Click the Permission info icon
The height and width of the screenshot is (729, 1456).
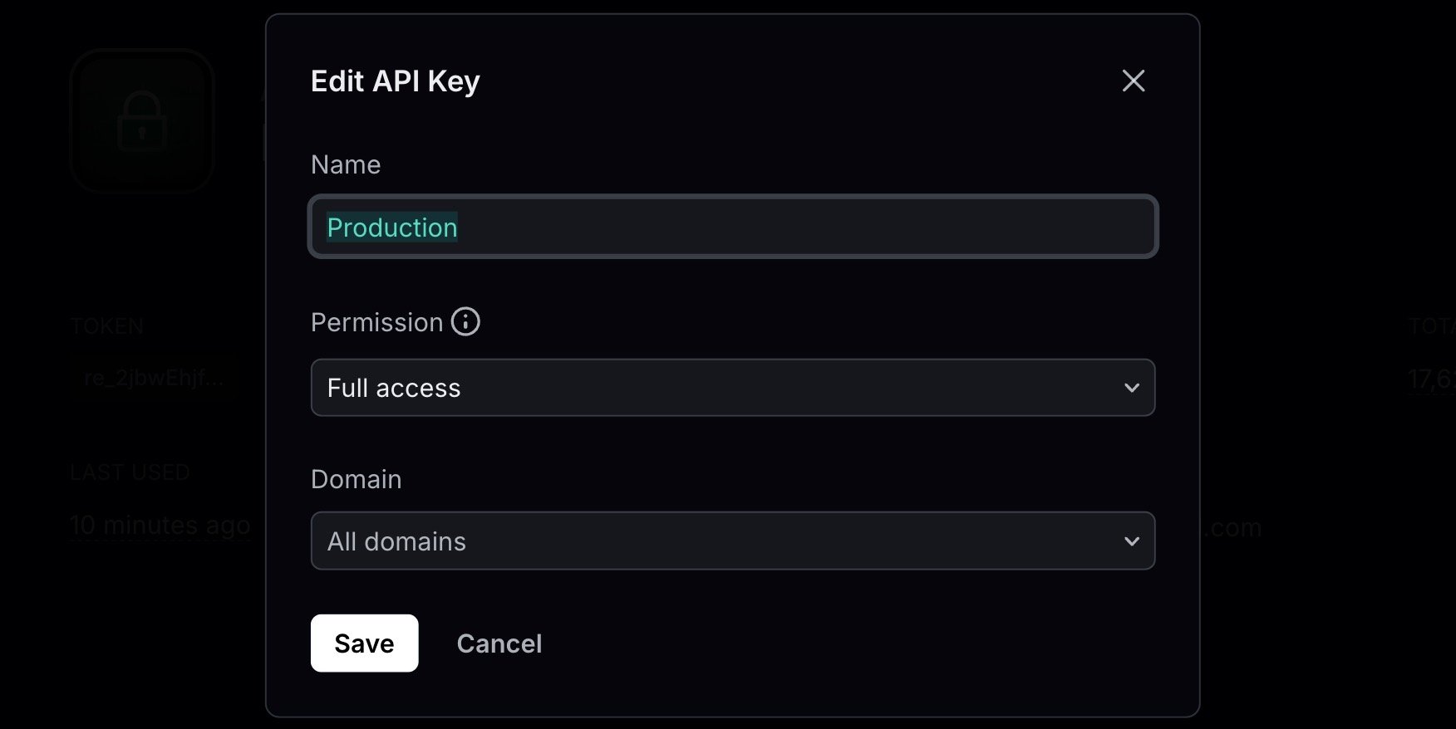pos(465,321)
